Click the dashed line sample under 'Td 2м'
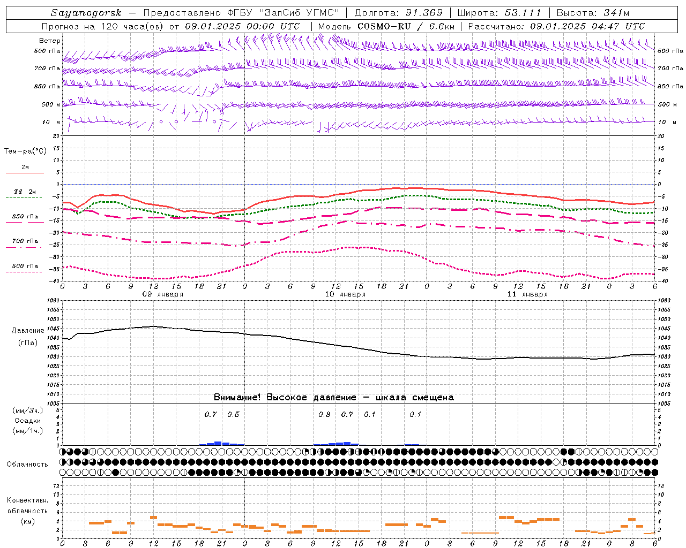Viewport: 686px width, 548px height. point(24,198)
